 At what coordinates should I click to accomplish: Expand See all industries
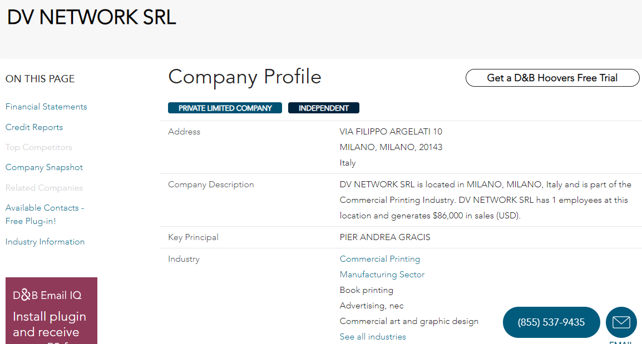[x=373, y=337]
